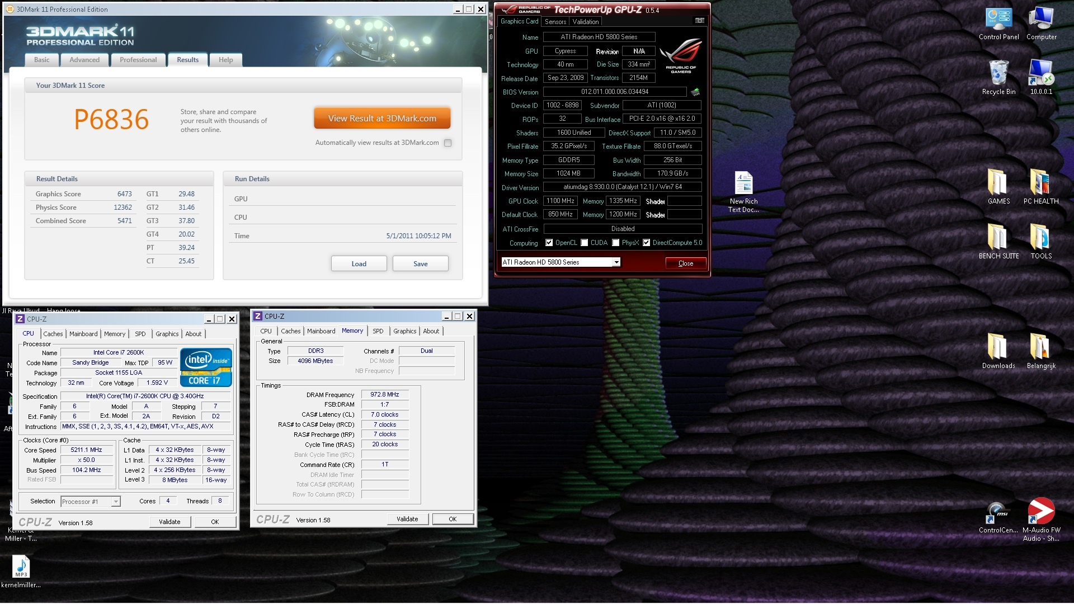This screenshot has width=1074, height=604.
Task: Open the New Rich Text Document file
Action: tap(743, 192)
